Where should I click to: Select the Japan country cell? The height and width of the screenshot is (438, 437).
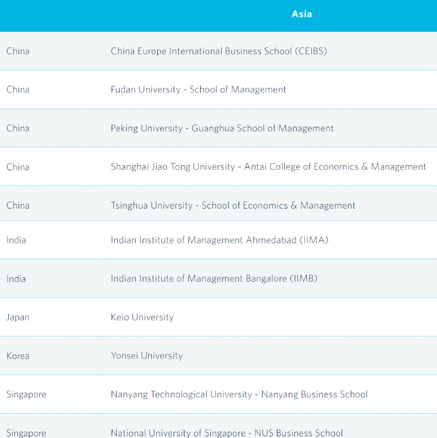click(x=18, y=317)
